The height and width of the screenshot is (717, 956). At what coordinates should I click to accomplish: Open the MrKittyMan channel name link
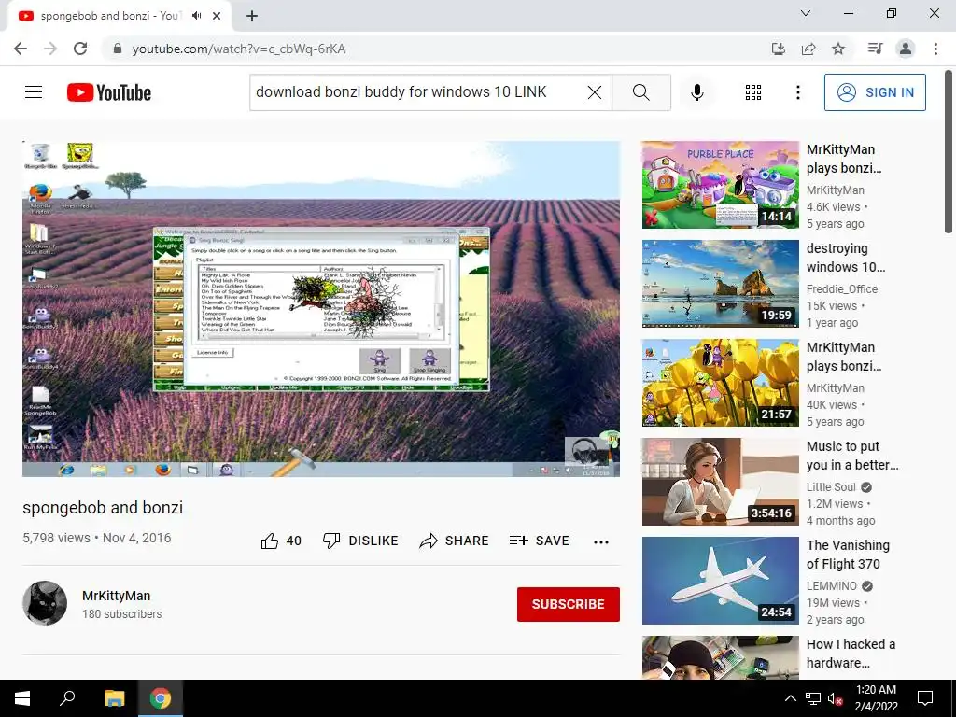coord(117,596)
